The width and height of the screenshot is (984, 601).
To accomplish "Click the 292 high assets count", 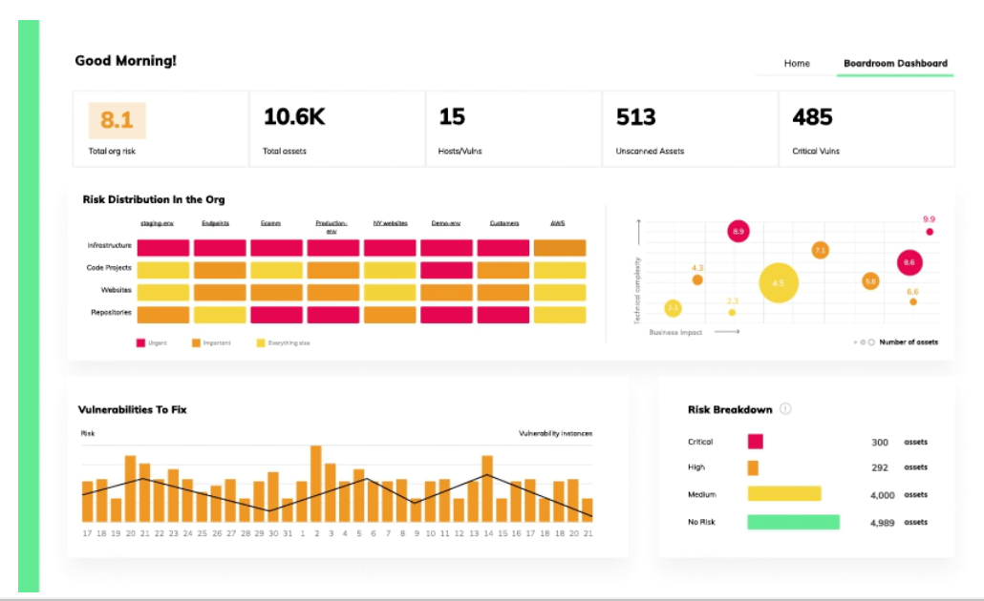I will pos(880,467).
